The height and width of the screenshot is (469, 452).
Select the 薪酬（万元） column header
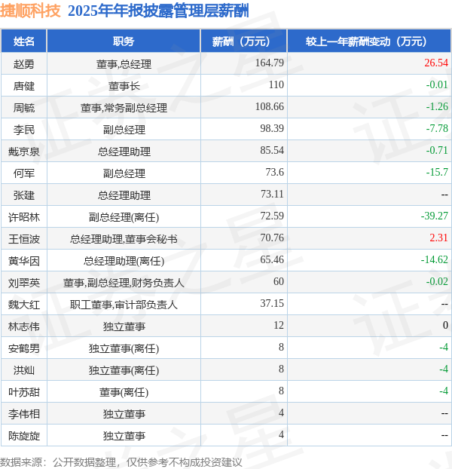coord(244,41)
